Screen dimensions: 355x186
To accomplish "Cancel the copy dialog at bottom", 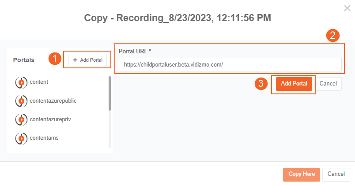I will [336, 175].
